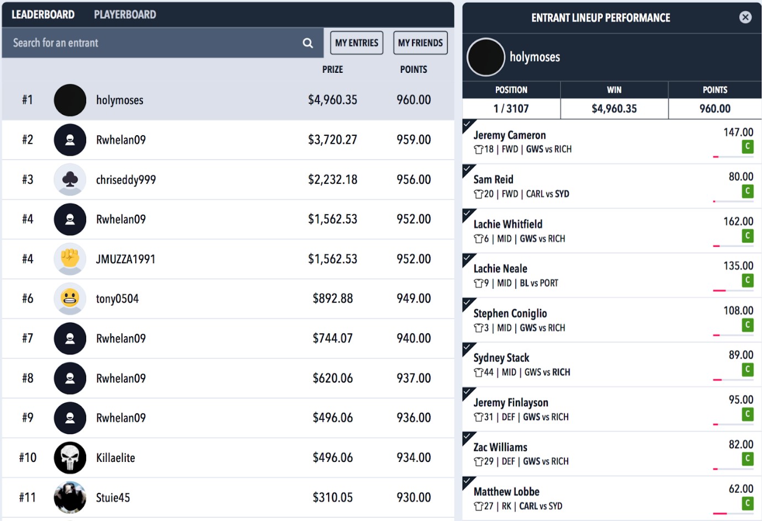
Task: Click the 959.00 points value
Action: (414, 140)
